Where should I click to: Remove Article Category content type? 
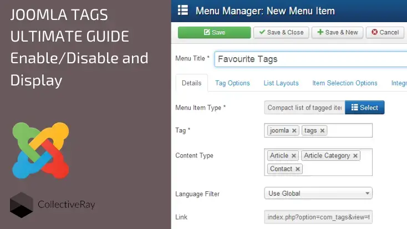coord(355,155)
